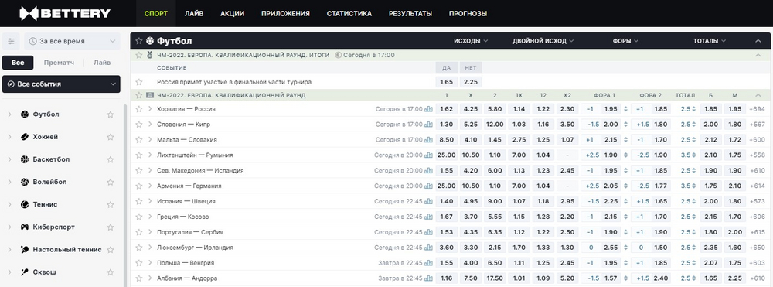Select the Все filter button
The height and width of the screenshot is (287, 773).
(x=18, y=63)
